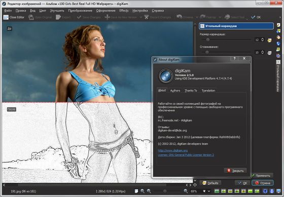This screenshot has width=284, height=197.
Task: Click the 'До' preview label
Action: [10, 28]
